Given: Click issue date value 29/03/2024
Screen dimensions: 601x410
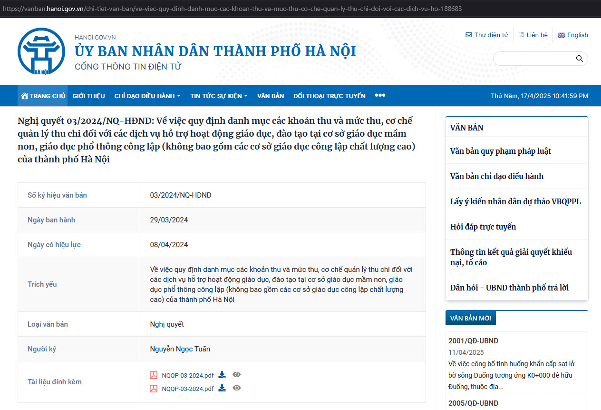Looking at the screenshot, I should pos(169,220).
